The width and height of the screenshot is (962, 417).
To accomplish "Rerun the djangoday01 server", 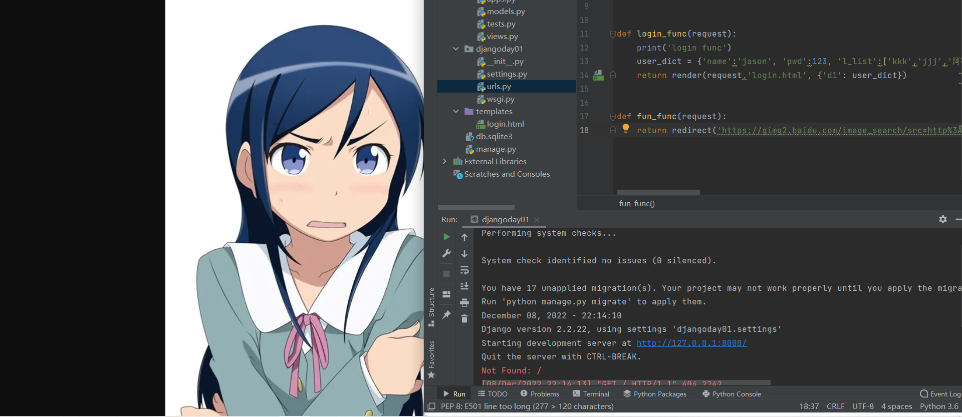I will pos(446,237).
